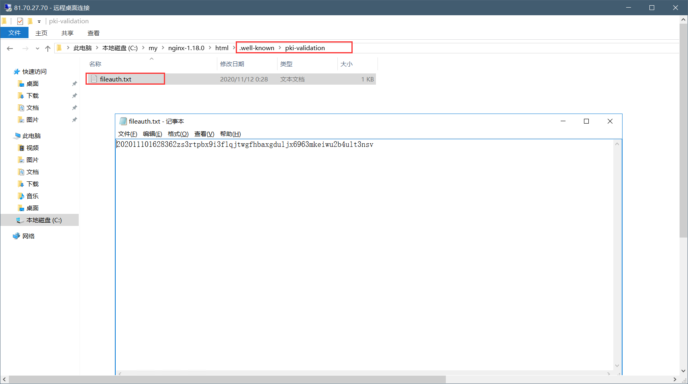Image resolution: width=688 pixels, height=384 pixels.
Task: Select 此电脑 in navigation pane
Action: (x=31, y=136)
